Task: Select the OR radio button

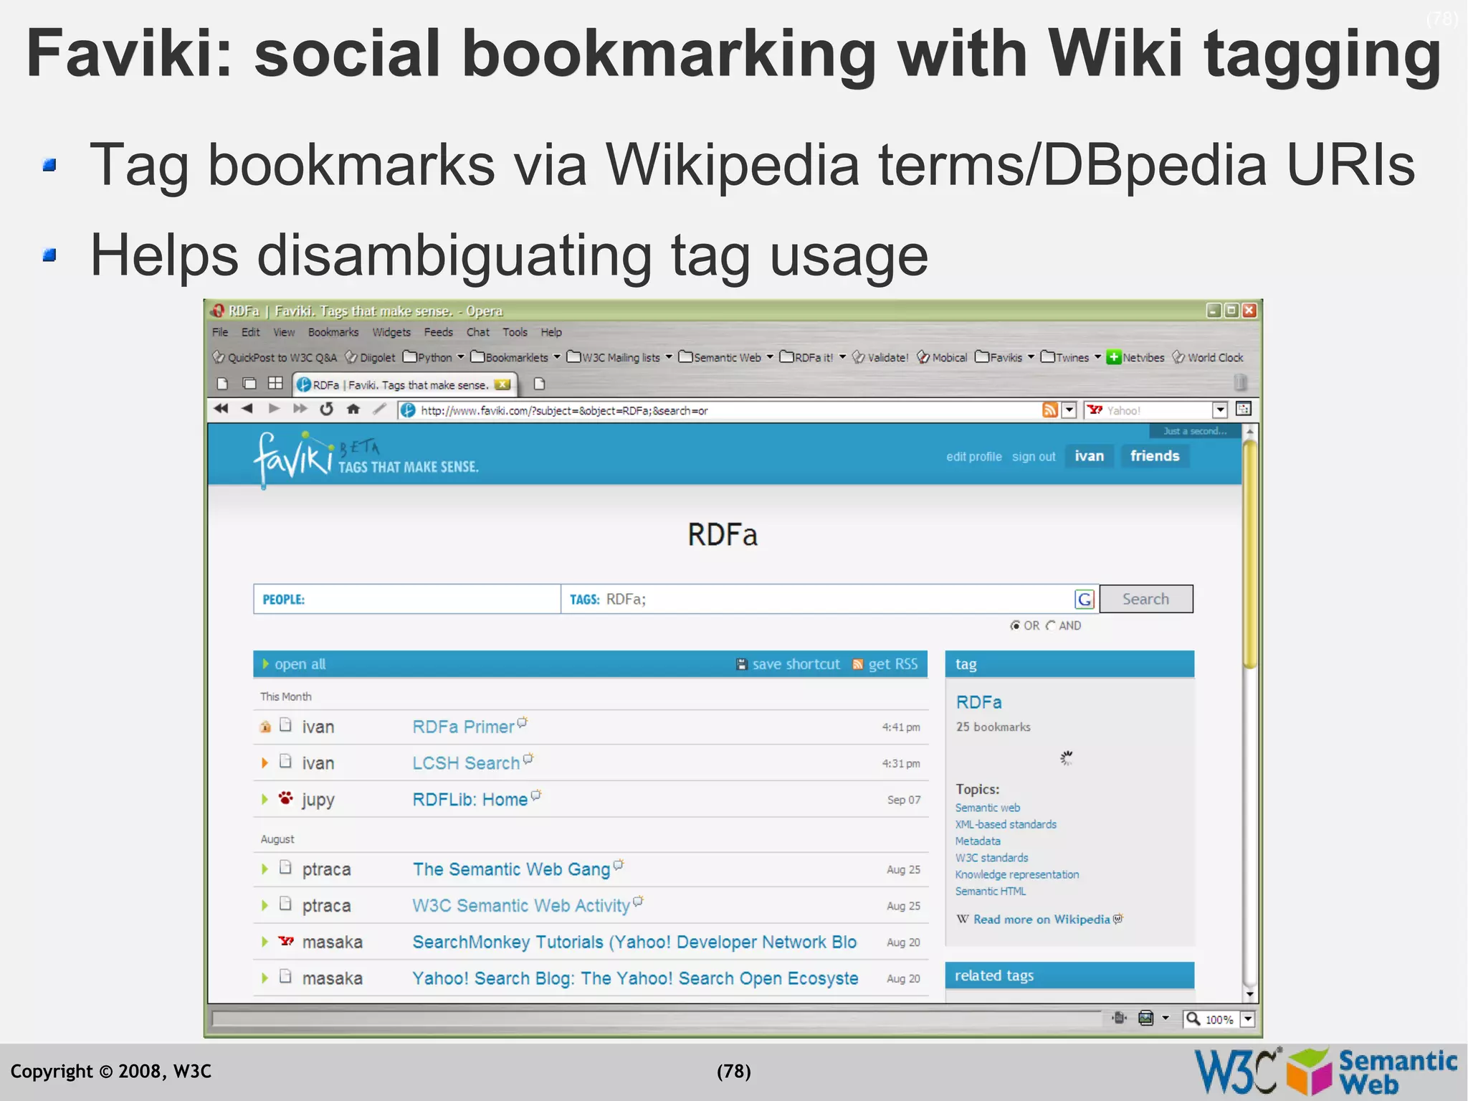Action: [1015, 625]
